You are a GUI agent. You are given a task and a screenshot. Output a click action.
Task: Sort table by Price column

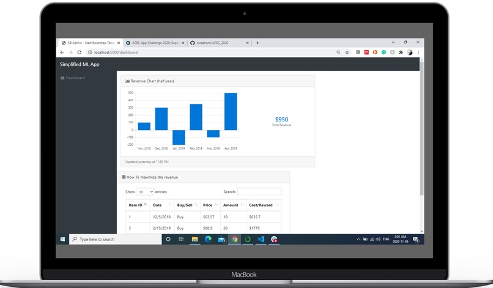click(210, 205)
